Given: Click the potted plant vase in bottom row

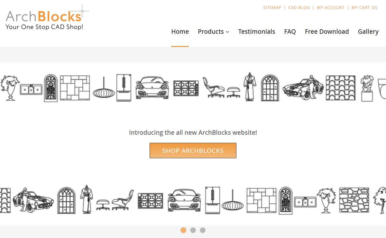Looking at the screenshot, I should point(326,200).
